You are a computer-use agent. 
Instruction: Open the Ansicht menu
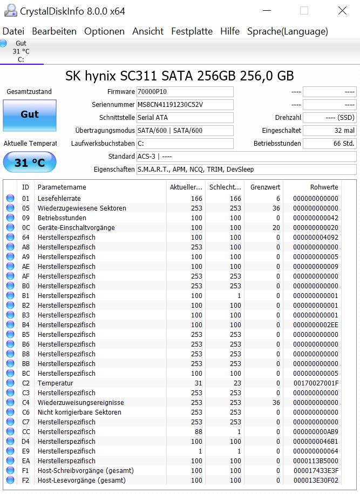tap(148, 31)
